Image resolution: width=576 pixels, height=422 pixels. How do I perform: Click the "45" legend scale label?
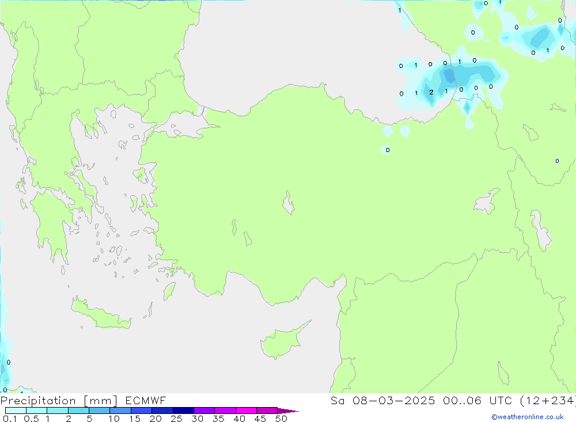point(260,419)
